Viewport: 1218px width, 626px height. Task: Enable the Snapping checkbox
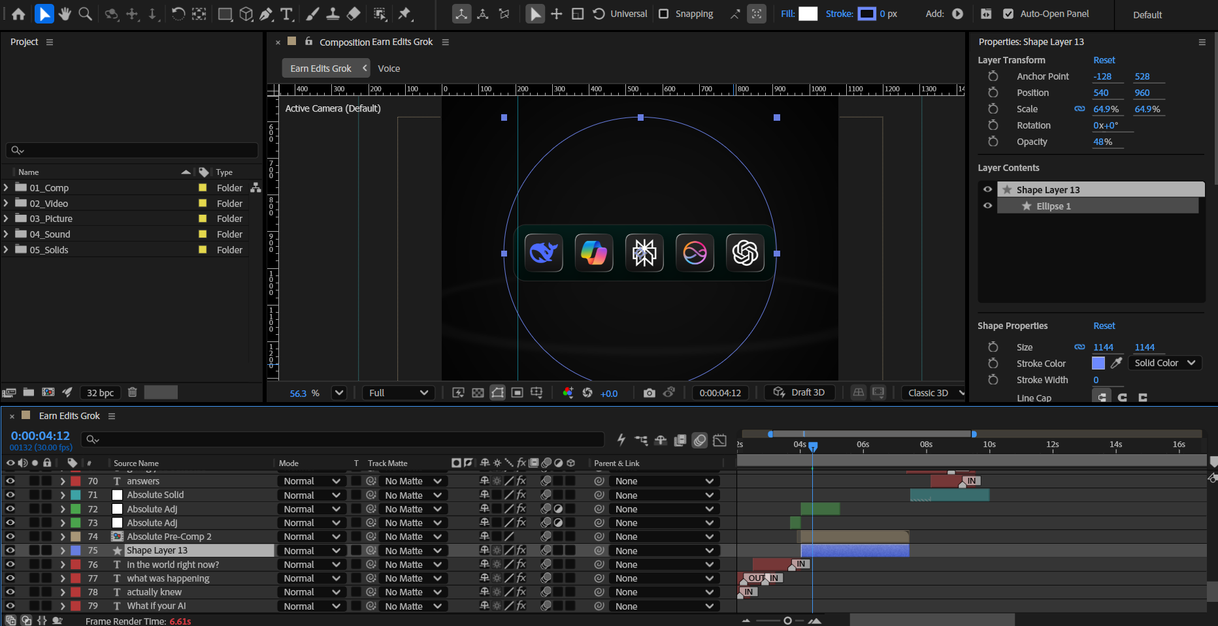point(664,14)
